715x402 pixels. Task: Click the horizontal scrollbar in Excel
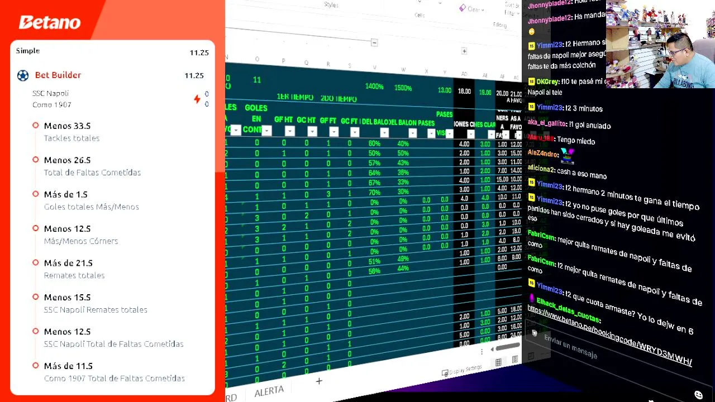click(507, 348)
